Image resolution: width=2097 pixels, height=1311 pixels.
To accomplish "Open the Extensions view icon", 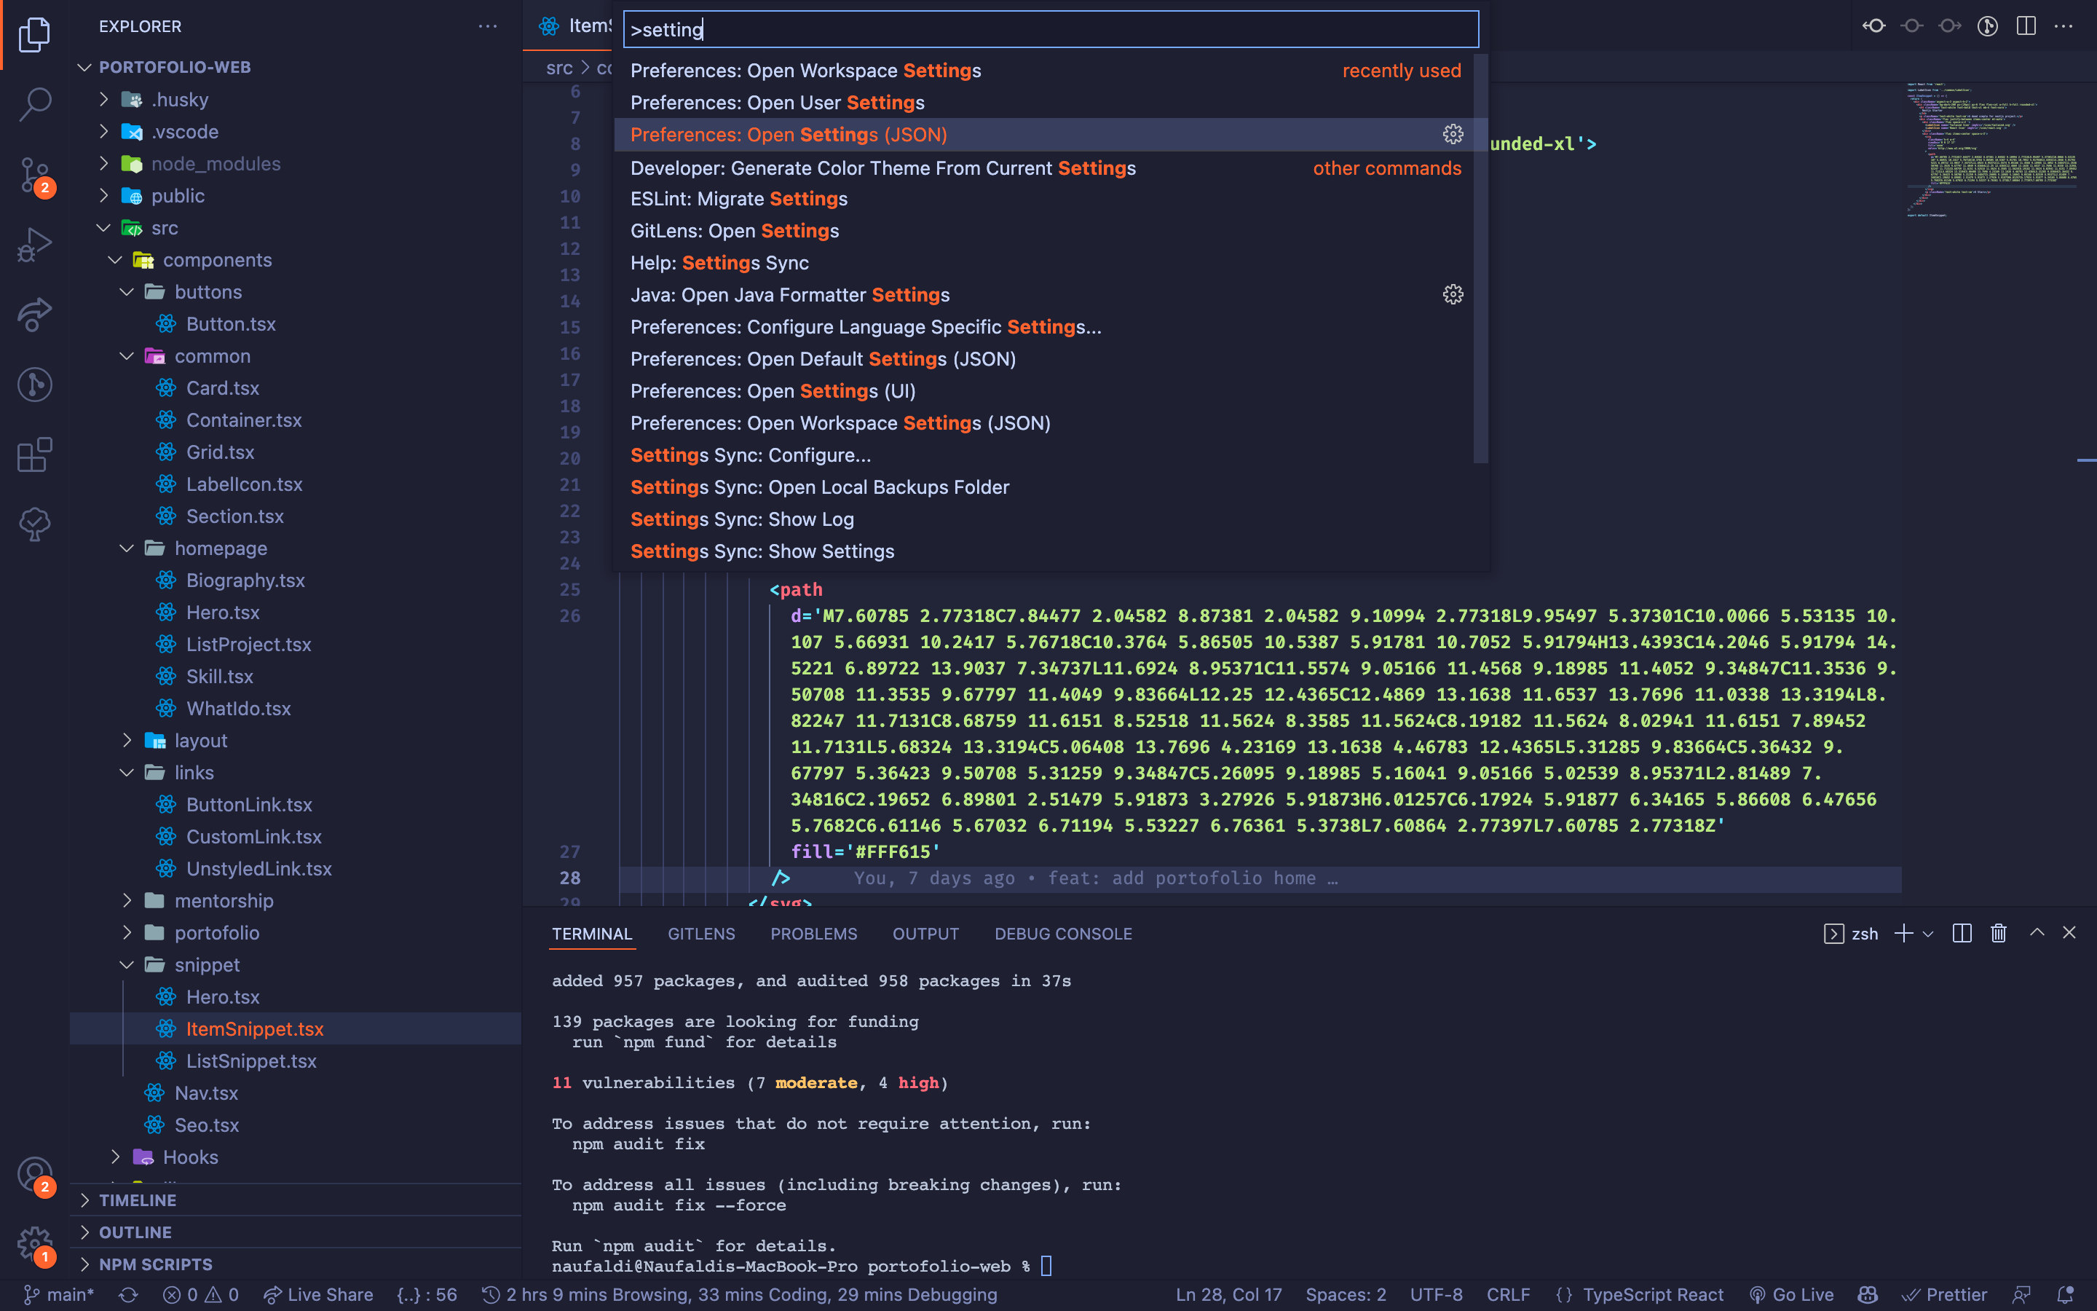I will pyautogui.click(x=35, y=454).
